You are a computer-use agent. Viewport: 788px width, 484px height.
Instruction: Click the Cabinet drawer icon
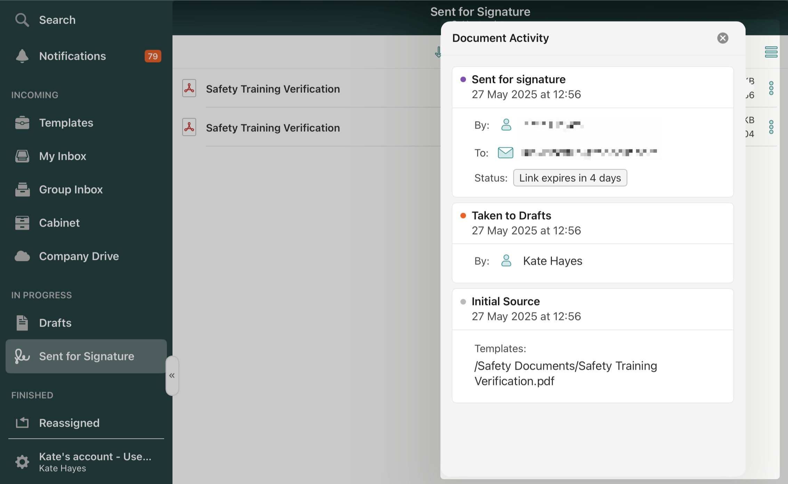pyautogui.click(x=22, y=223)
